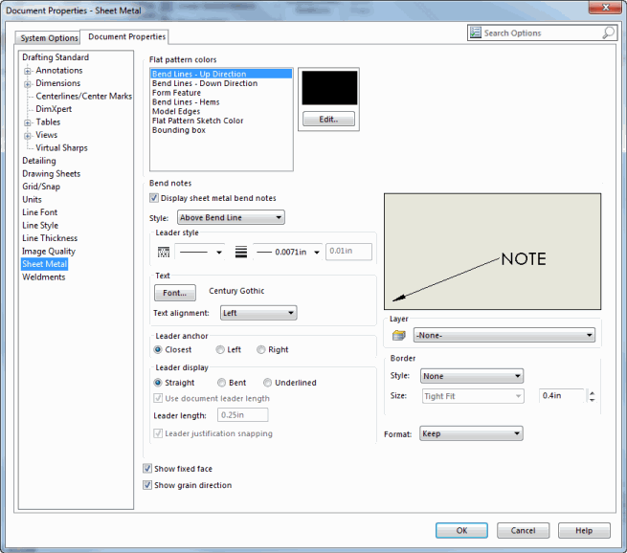Click the Layer stack icon
627x553 pixels.
[x=398, y=335]
